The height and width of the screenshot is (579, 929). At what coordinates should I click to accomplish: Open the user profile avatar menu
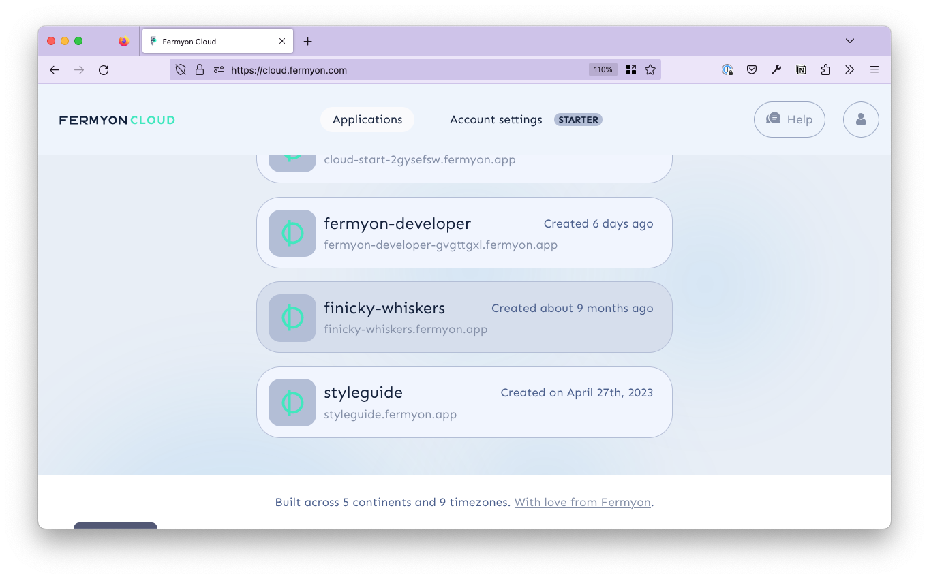[861, 119]
